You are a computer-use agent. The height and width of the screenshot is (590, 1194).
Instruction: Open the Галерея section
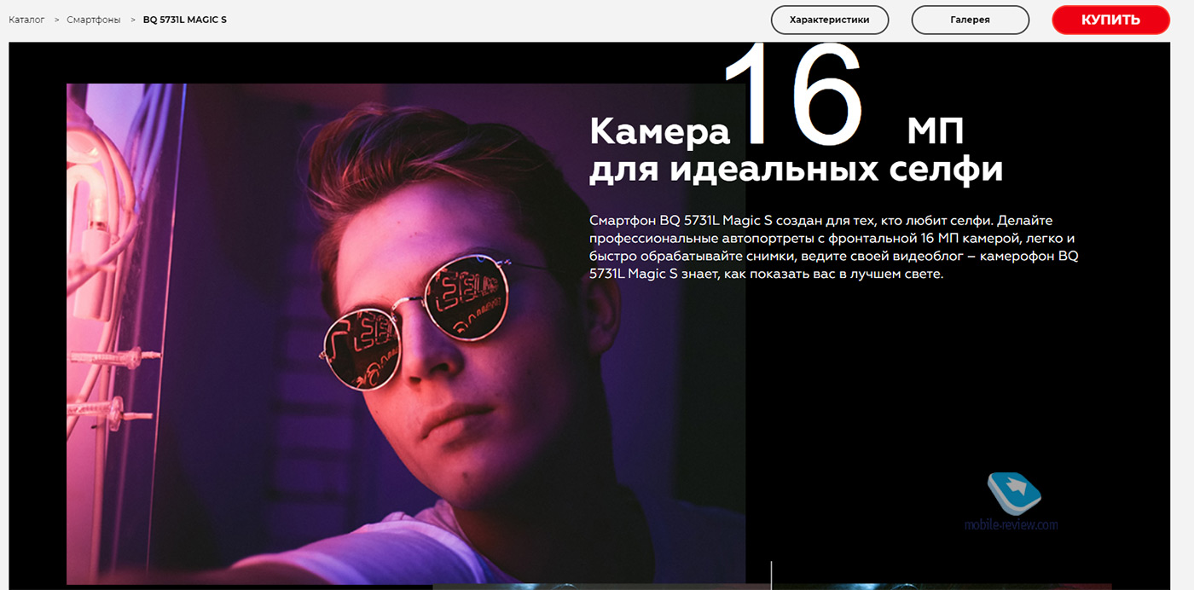click(x=971, y=20)
